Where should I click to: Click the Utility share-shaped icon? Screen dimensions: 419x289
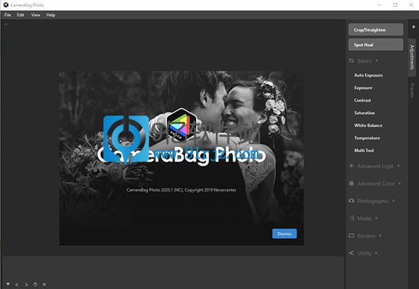click(x=351, y=253)
